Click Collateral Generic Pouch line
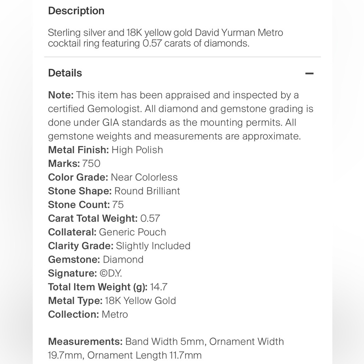 click(107, 232)
